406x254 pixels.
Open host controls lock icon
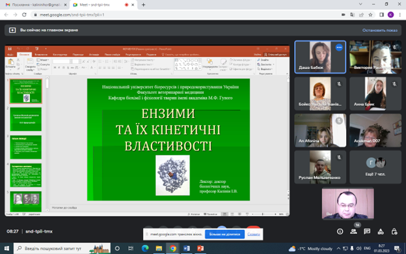pyautogui.click(x=394, y=231)
